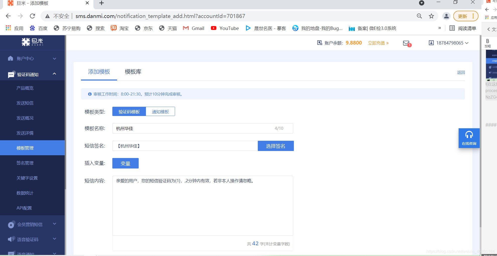The height and width of the screenshot is (256, 497).
Task: Open the message envelope notification icon
Action: (406, 43)
